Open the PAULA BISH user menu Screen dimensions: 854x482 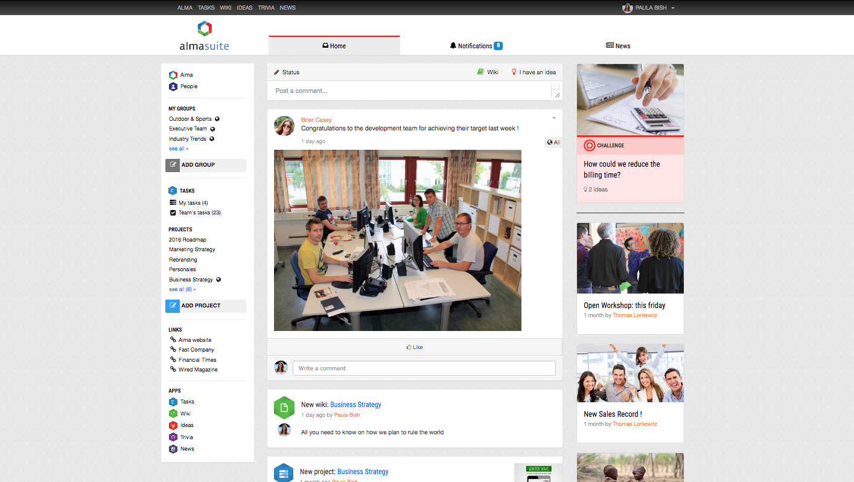tap(649, 8)
